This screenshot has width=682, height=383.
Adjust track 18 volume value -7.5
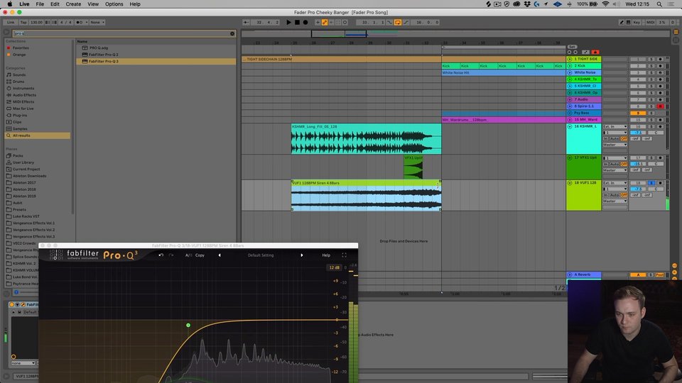point(638,189)
